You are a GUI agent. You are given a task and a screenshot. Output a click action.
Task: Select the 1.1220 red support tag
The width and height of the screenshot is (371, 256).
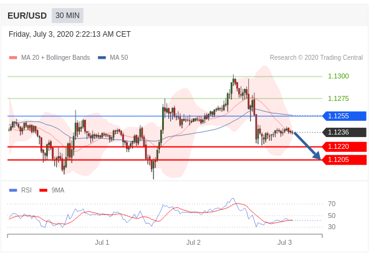[344, 147]
